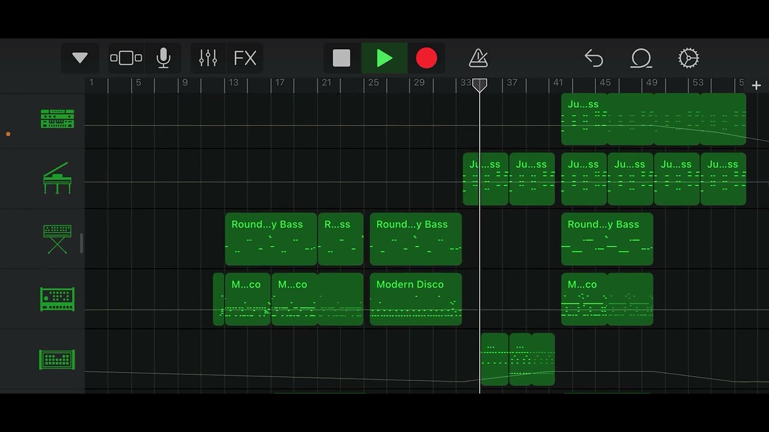The width and height of the screenshot is (769, 432).
Task: Stop playback with the square button
Action: coord(341,58)
